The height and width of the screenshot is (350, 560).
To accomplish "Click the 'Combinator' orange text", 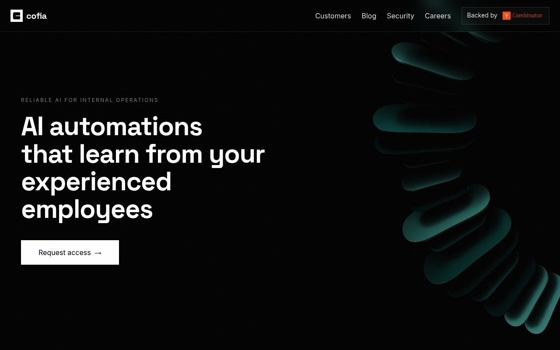I will coord(527,15).
